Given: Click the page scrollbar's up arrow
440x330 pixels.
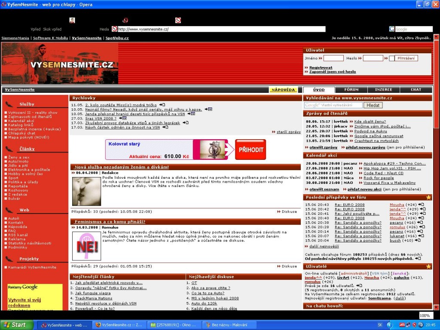Looking at the screenshot, I should click(437, 37).
